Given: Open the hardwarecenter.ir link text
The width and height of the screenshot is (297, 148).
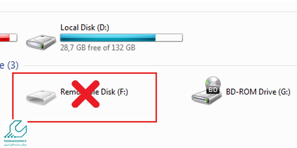Looking at the screenshot, I should 15,141.
